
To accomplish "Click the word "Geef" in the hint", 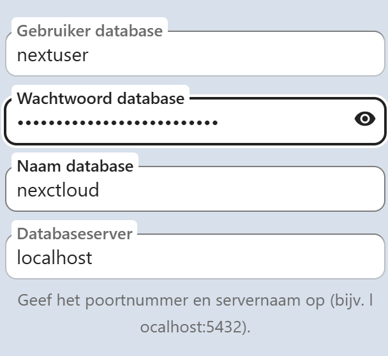I will (34, 300).
